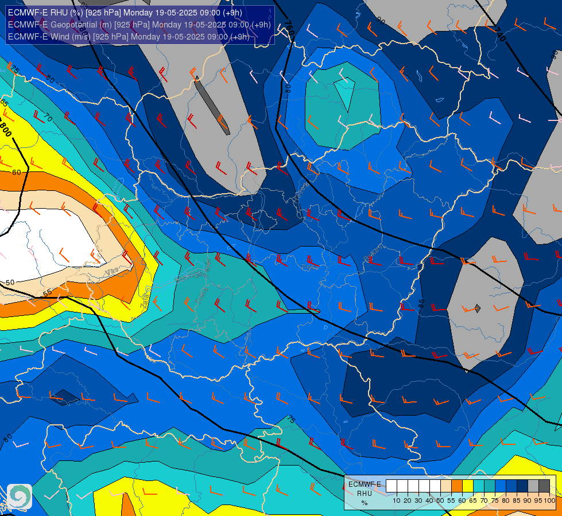Click the 'ECMWF-E RHU (%)' title line
This screenshot has height=516, width=562.
click(125, 13)
